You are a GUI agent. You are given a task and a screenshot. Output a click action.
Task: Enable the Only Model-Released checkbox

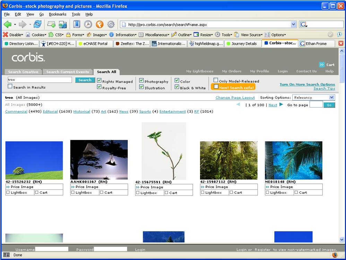click(216, 80)
